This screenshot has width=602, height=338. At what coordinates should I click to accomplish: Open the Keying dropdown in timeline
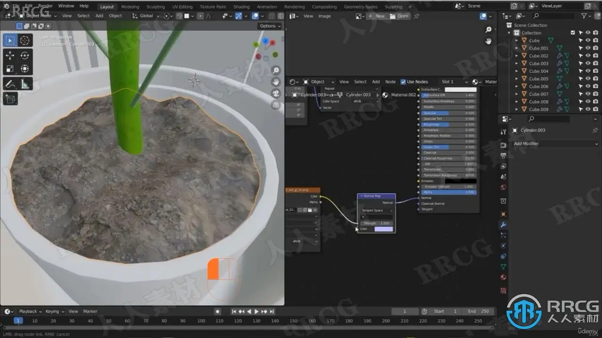click(x=55, y=311)
